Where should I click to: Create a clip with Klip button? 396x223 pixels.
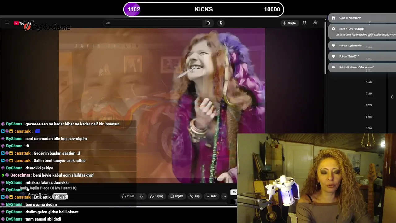pos(195,196)
